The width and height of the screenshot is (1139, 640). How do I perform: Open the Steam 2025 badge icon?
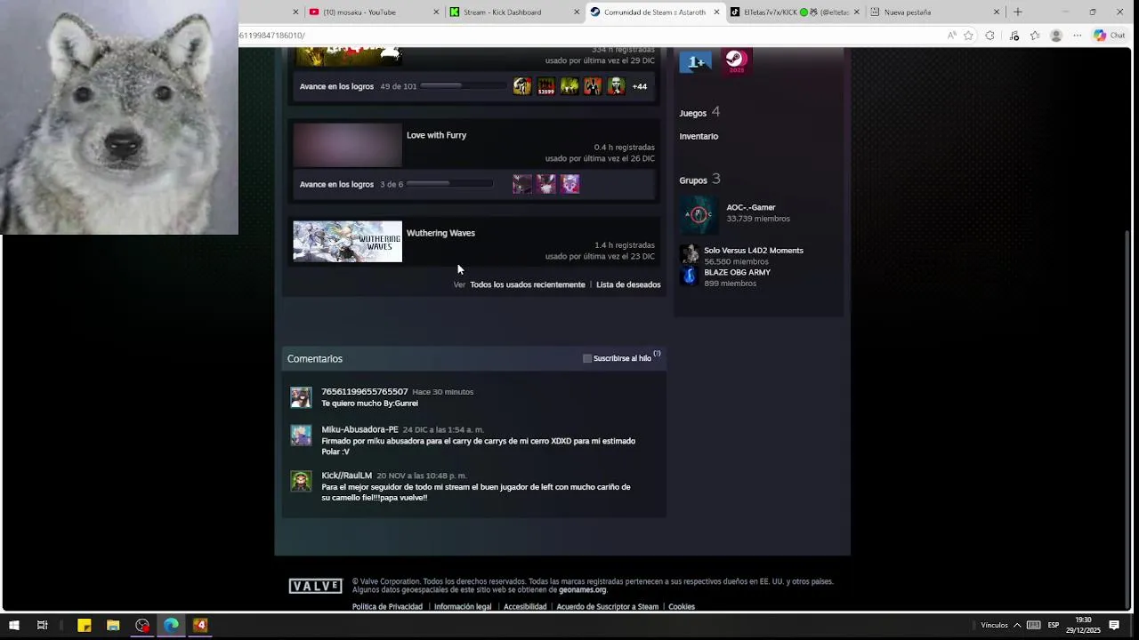[736, 61]
